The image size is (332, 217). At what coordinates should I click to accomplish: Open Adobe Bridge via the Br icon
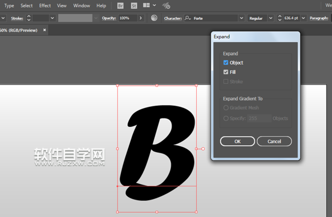(x=121, y=6)
